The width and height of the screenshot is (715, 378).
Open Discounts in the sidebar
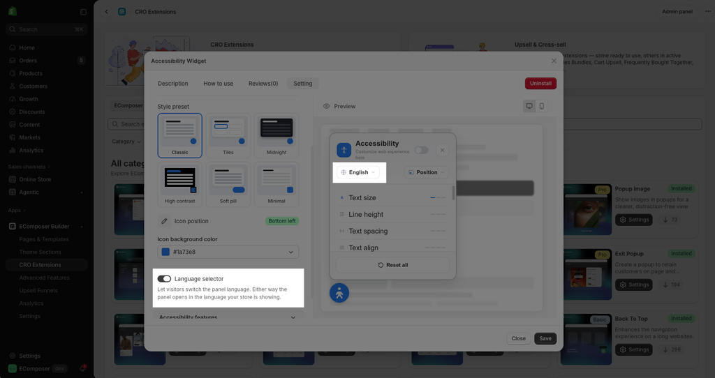32,112
